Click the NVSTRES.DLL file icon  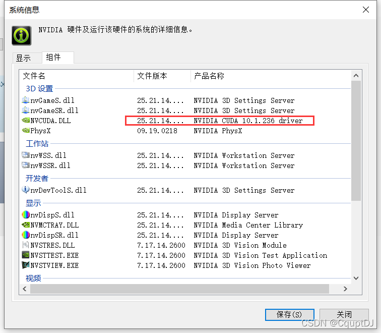pos(26,245)
